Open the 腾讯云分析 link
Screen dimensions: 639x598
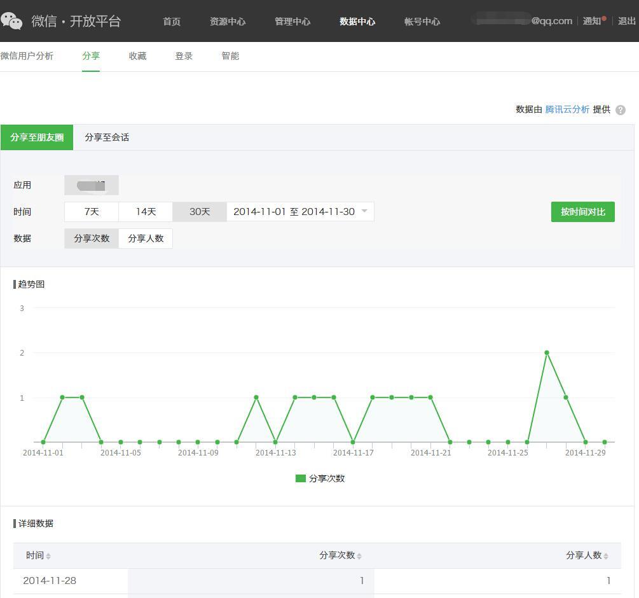567,109
